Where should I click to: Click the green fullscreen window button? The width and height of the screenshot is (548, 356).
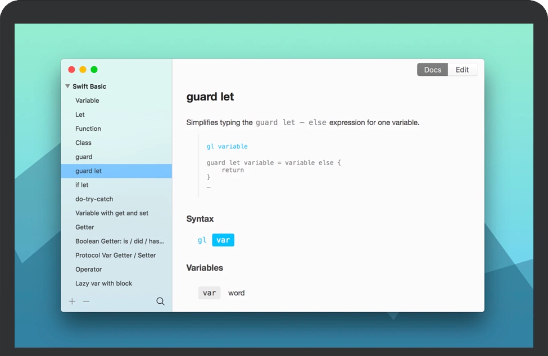point(94,70)
